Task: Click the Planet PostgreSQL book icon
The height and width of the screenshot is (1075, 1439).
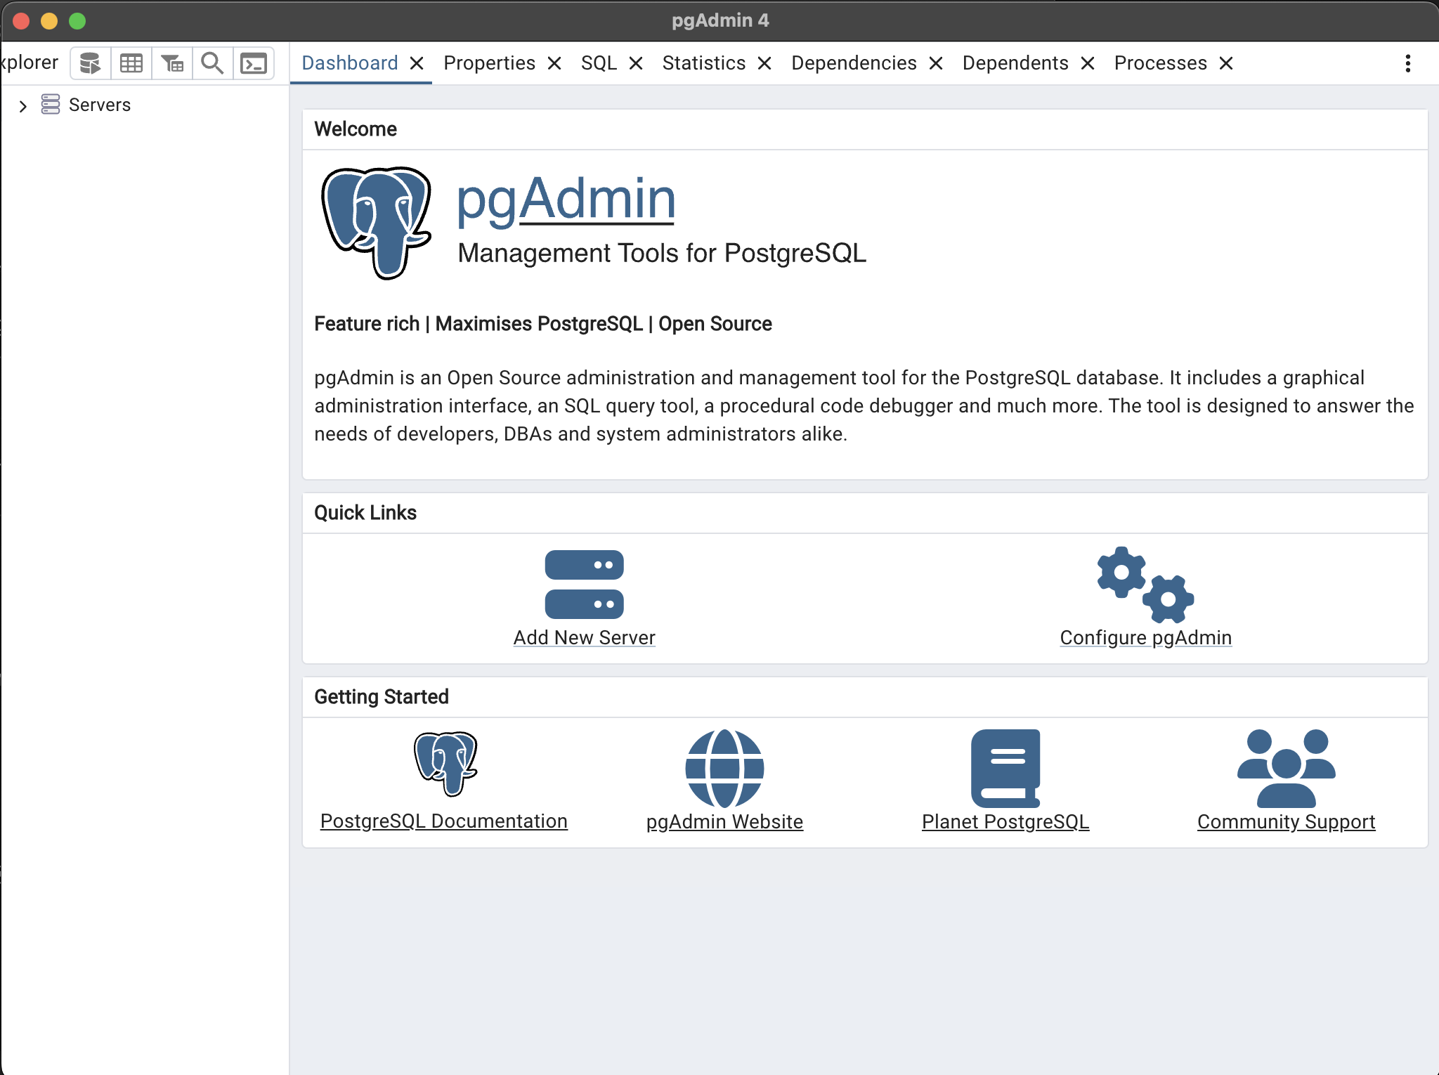Action: [1005, 769]
